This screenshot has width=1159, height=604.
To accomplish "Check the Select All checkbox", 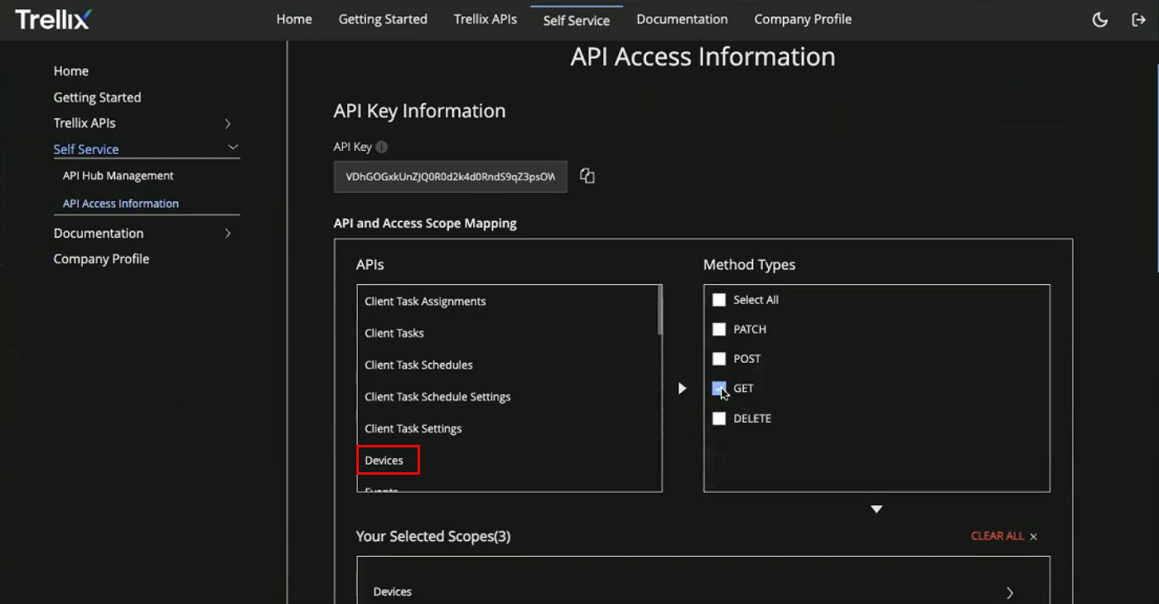I will (719, 300).
